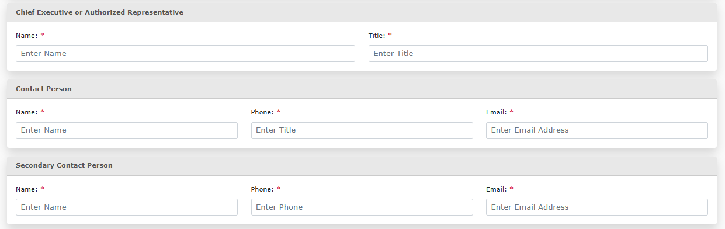Image resolution: width=725 pixels, height=229 pixels.
Task: Click the Email label under Contact Person
Action: tap(497, 112)
